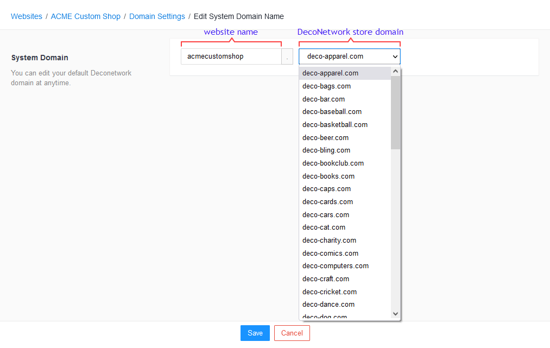
Task: Click the dropdown list scrollbar thumb
Action: click(395, 112)
